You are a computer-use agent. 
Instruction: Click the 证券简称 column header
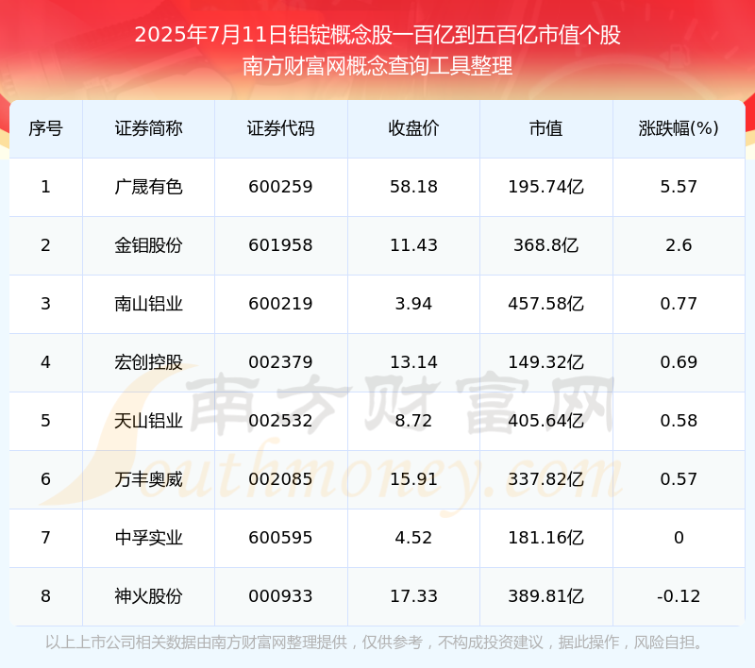(149, 128)
